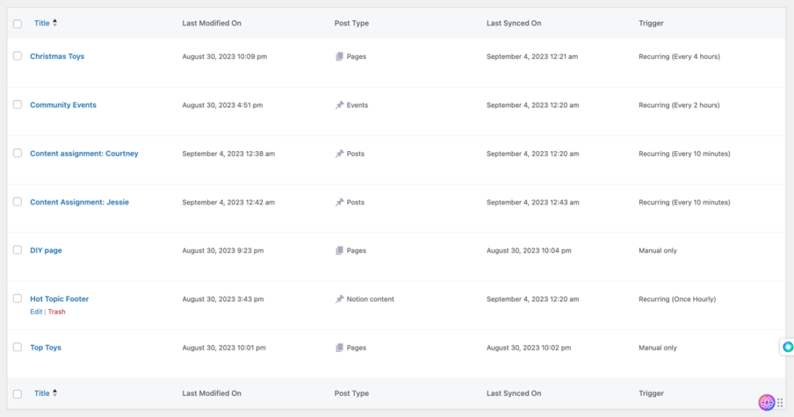
Task: Sort by Title using the header sort arrows
Action: click(55, 23)
